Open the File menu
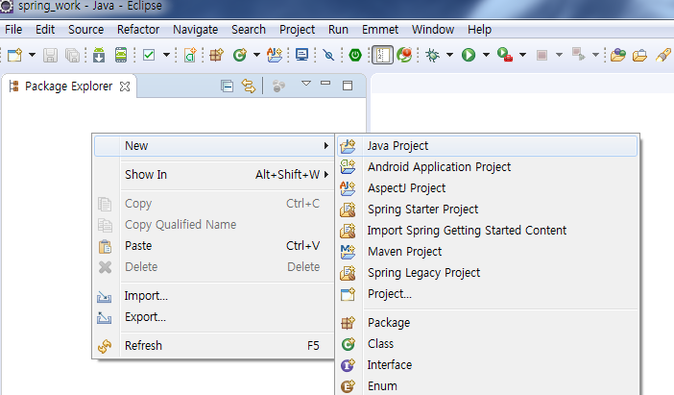The width and height of the screenshot is (674, 395). point(13,30)
